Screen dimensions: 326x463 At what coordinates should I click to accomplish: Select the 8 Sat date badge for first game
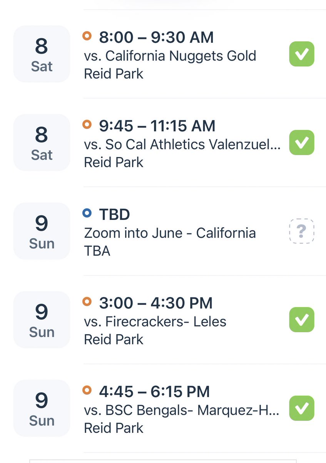(x=42, y=54)
